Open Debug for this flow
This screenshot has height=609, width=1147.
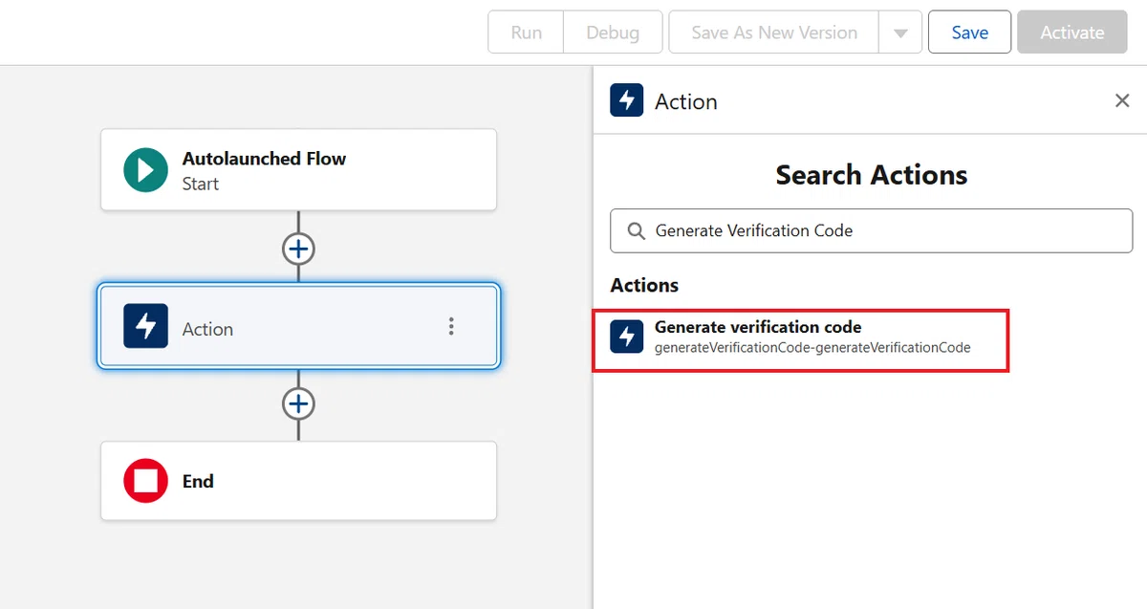(613, 33)
